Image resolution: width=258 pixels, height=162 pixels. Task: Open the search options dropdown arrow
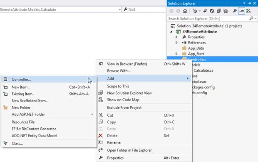(256, 18)
